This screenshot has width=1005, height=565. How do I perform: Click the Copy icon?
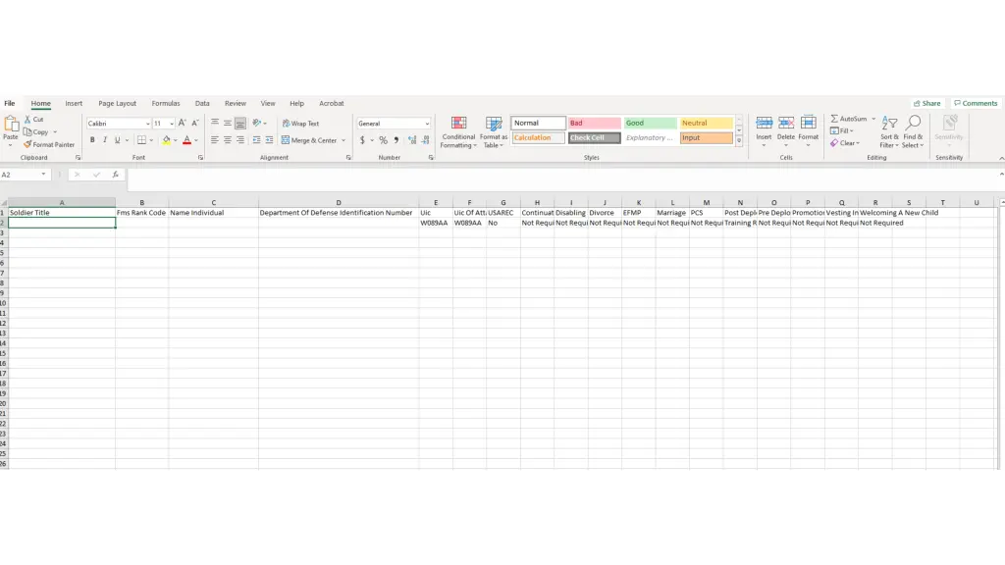coord(27,132)
